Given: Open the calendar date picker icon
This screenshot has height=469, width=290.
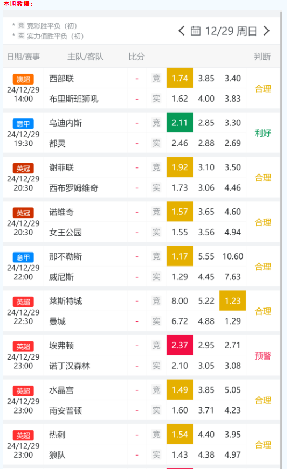Looking at the screenshot, I should click(196, 31).
